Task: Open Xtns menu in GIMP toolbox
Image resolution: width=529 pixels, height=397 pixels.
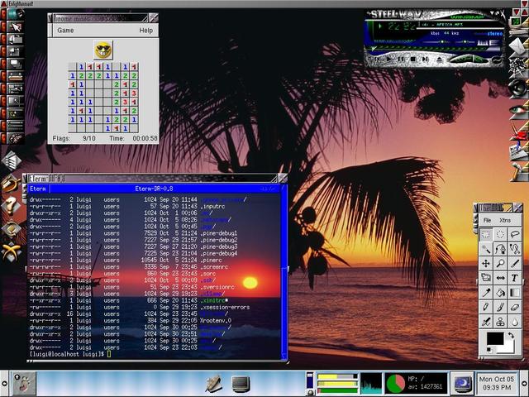Action: [505, 220]
